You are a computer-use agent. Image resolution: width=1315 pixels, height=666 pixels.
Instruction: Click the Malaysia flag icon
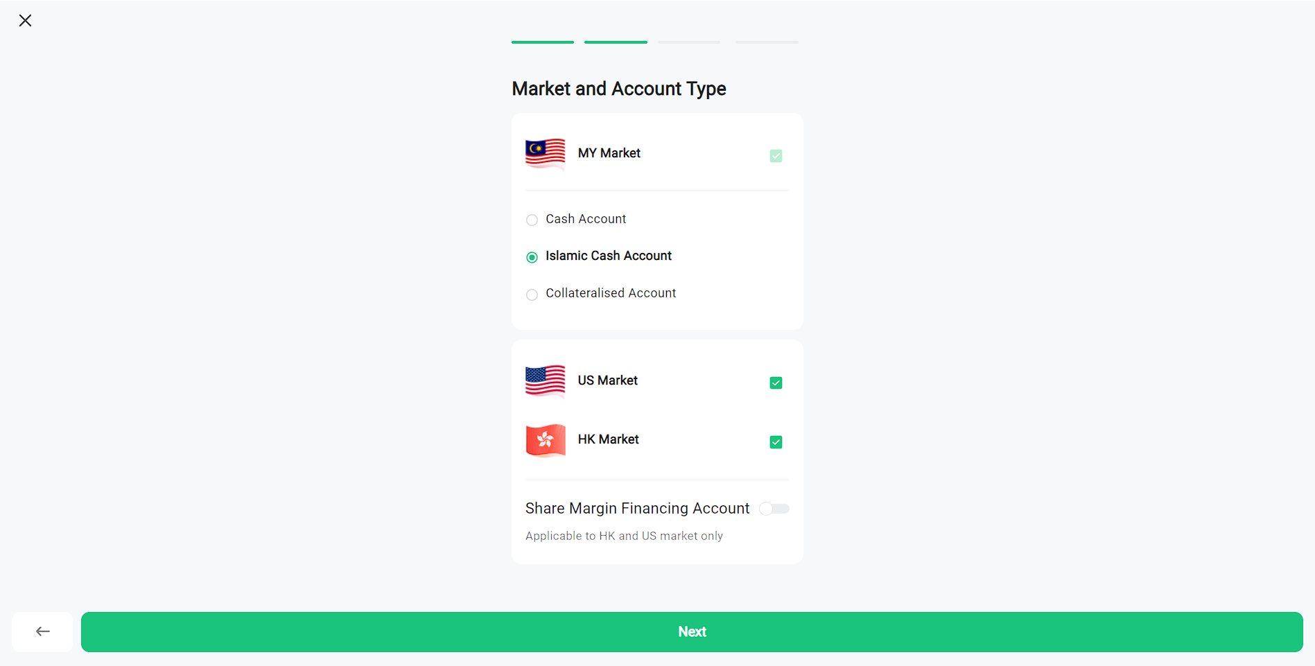pos(546,154)
